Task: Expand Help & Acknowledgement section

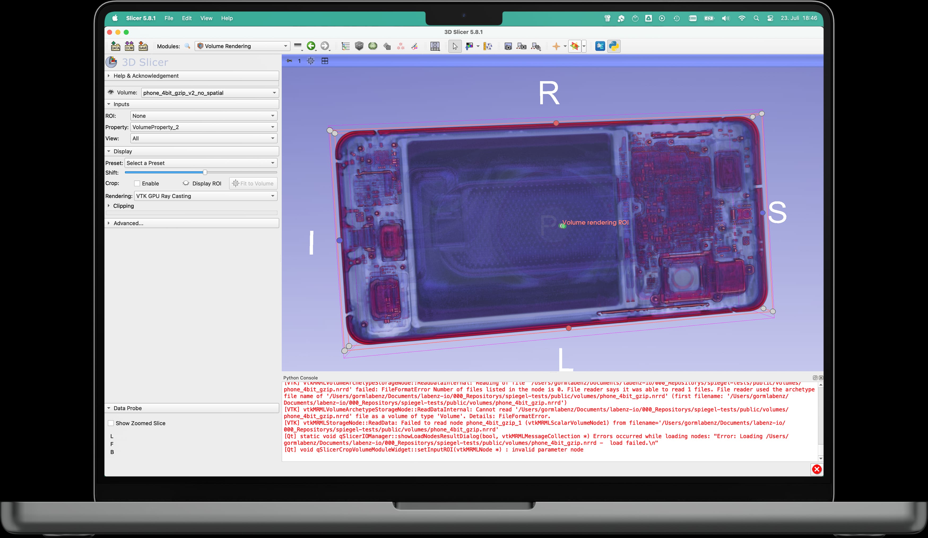Action: pos(192,76)
